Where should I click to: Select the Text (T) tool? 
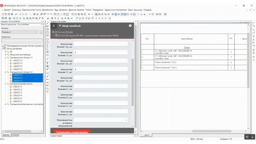pos(48,63)
